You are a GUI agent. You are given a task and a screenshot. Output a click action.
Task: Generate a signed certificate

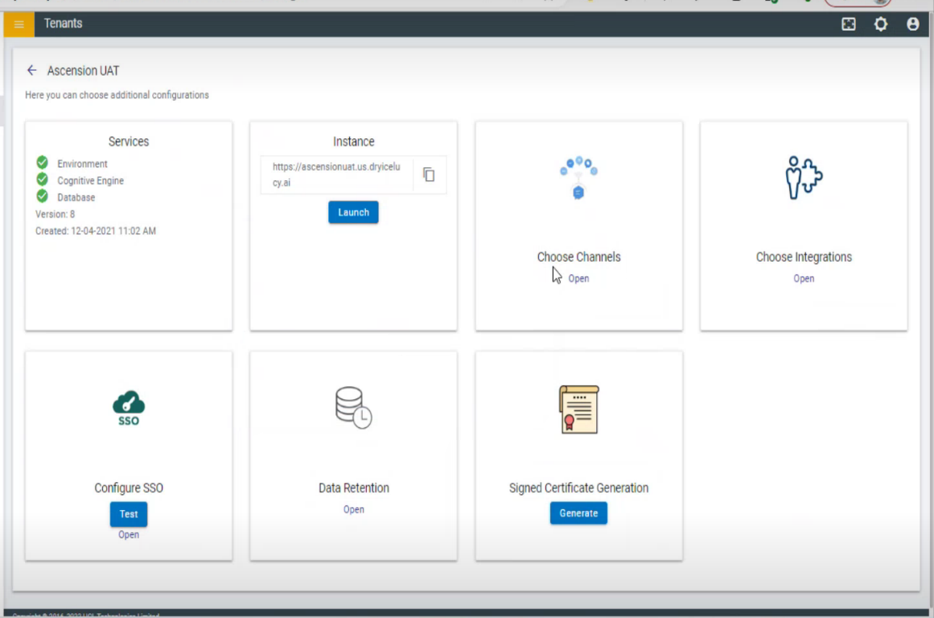pos(578,513)
